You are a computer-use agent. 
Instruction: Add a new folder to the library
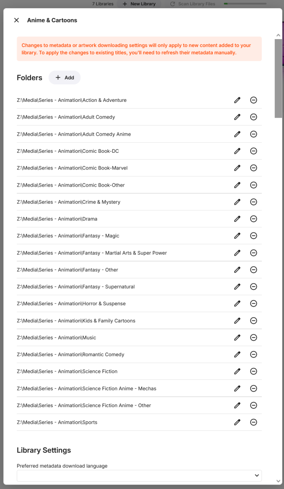point(64,77)
